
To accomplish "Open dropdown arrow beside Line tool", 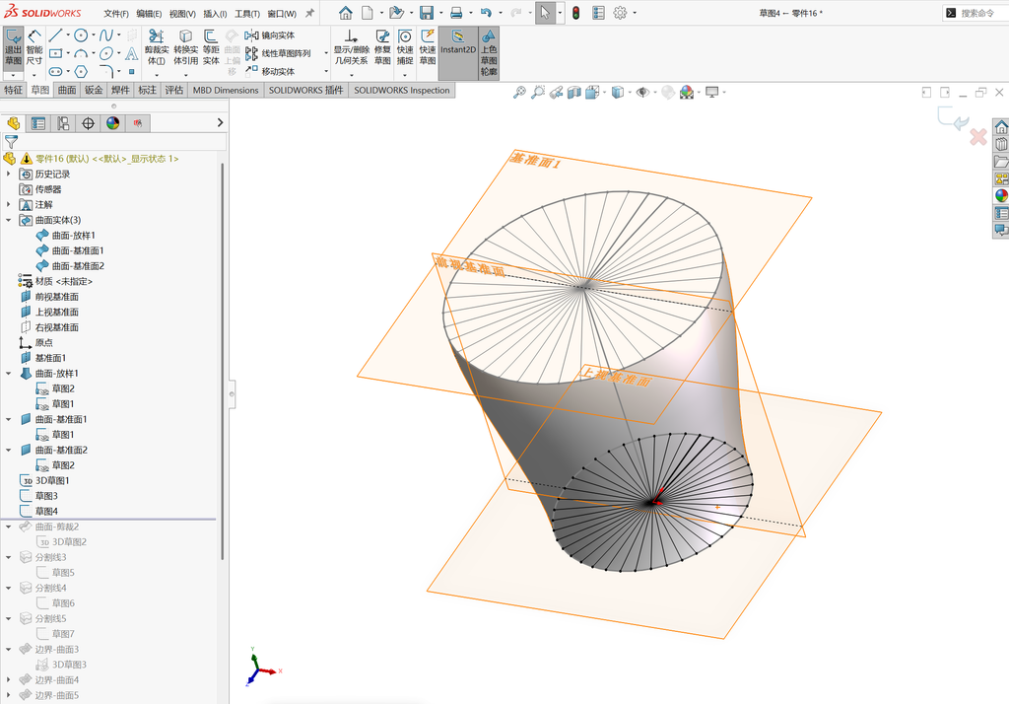I will (68, 35).
